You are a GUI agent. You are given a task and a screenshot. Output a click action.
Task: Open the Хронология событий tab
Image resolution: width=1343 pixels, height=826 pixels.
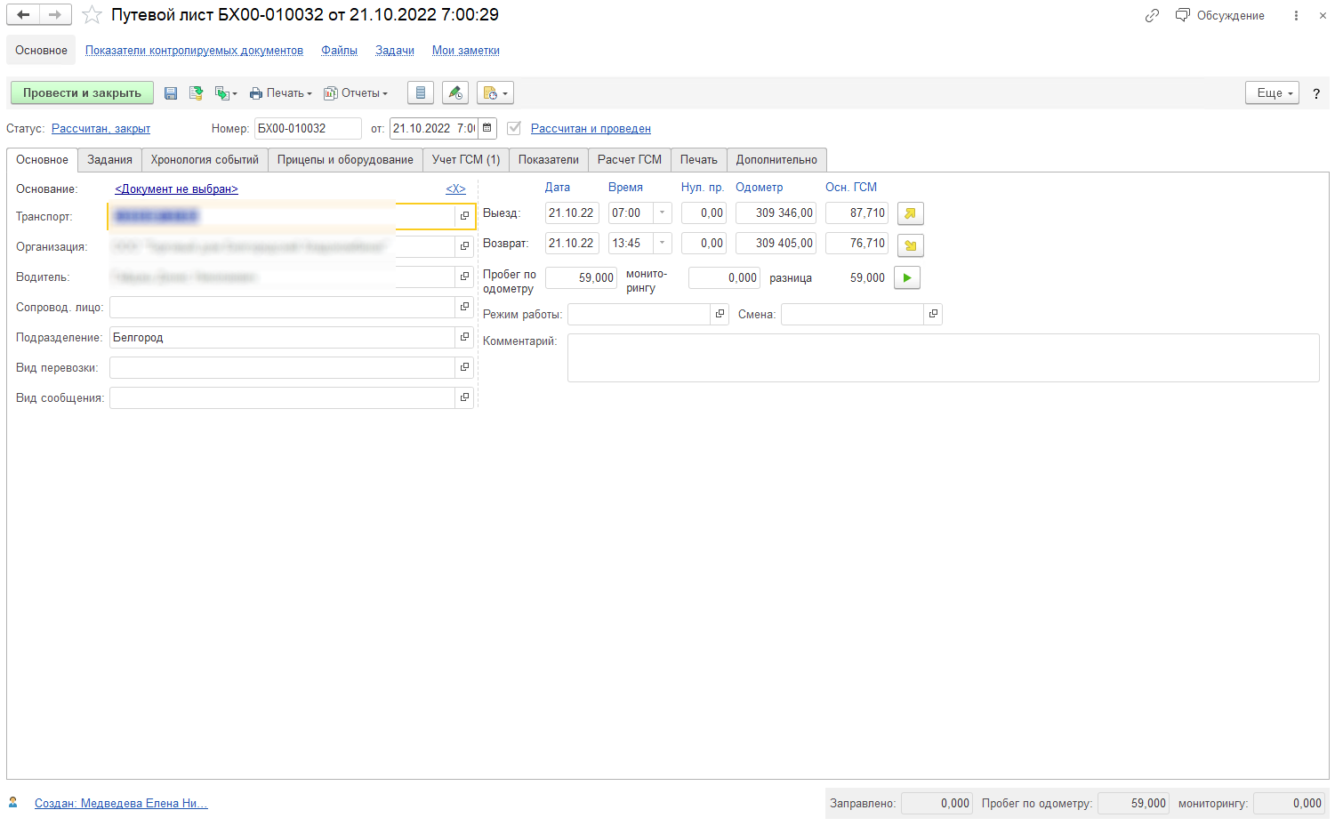[205, 160]
